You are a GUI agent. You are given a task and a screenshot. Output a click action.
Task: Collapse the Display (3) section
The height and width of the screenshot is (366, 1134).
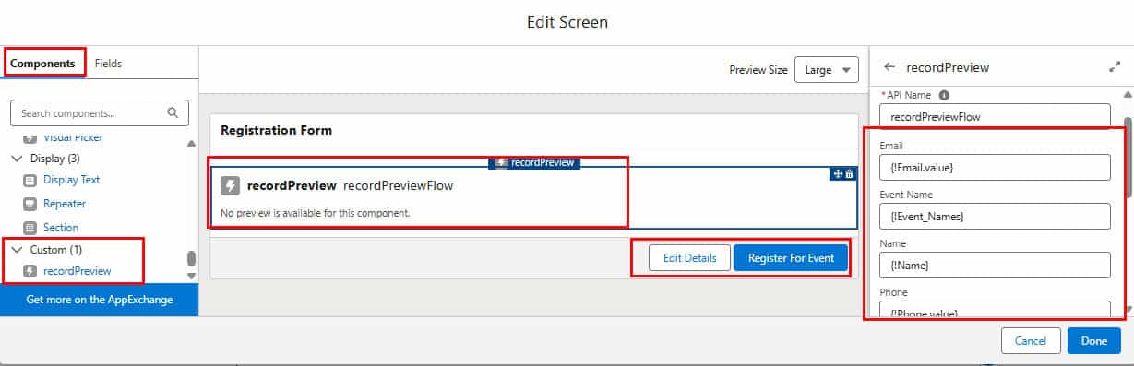click(x=16, y=159)
